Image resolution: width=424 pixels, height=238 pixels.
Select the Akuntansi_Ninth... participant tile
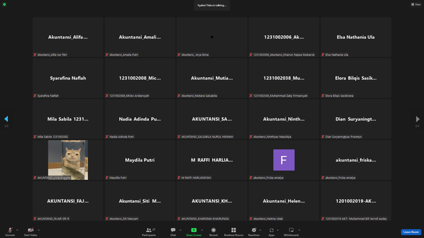point(284,119)
